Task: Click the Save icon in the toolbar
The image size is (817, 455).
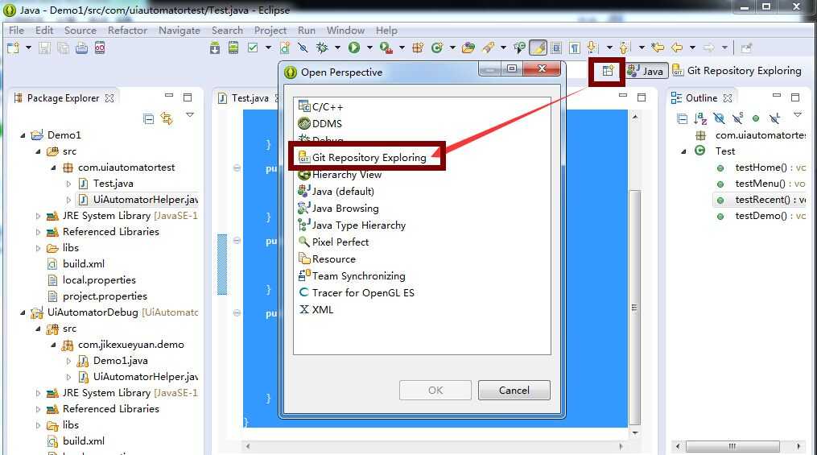Action: 44,48
